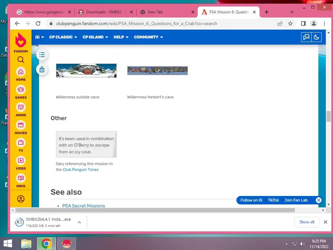Close the New Tab tab
The height and width of the screenshot is (250, 333).
(193, 12)
